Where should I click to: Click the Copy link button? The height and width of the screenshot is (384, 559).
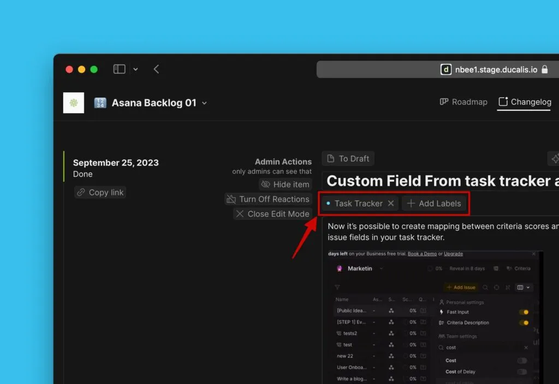coord(100,192)
